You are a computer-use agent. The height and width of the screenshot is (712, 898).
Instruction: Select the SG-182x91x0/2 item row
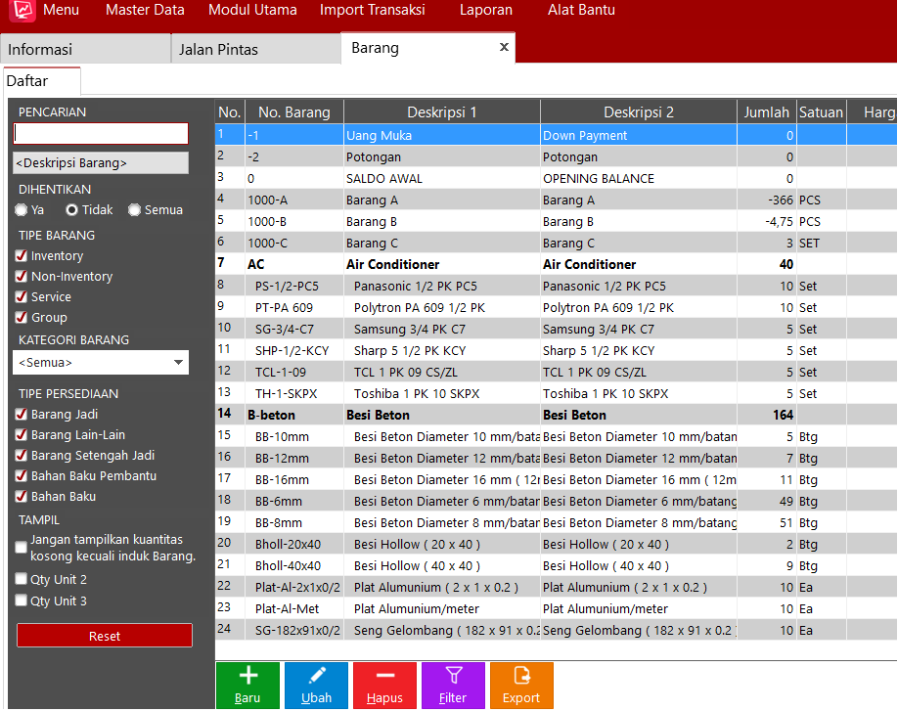point(556,630)
